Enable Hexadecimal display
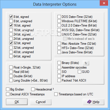 pyautogui.click(x=33, y=89)
